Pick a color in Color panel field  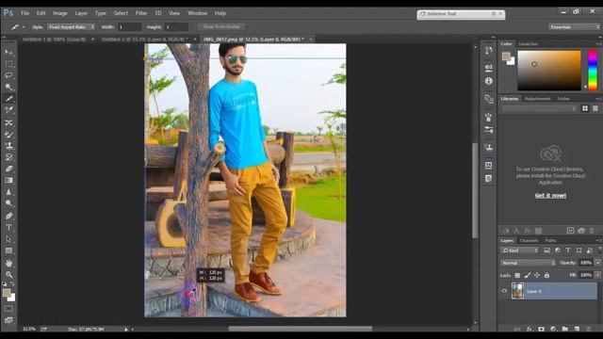click(x=549, y=71)
